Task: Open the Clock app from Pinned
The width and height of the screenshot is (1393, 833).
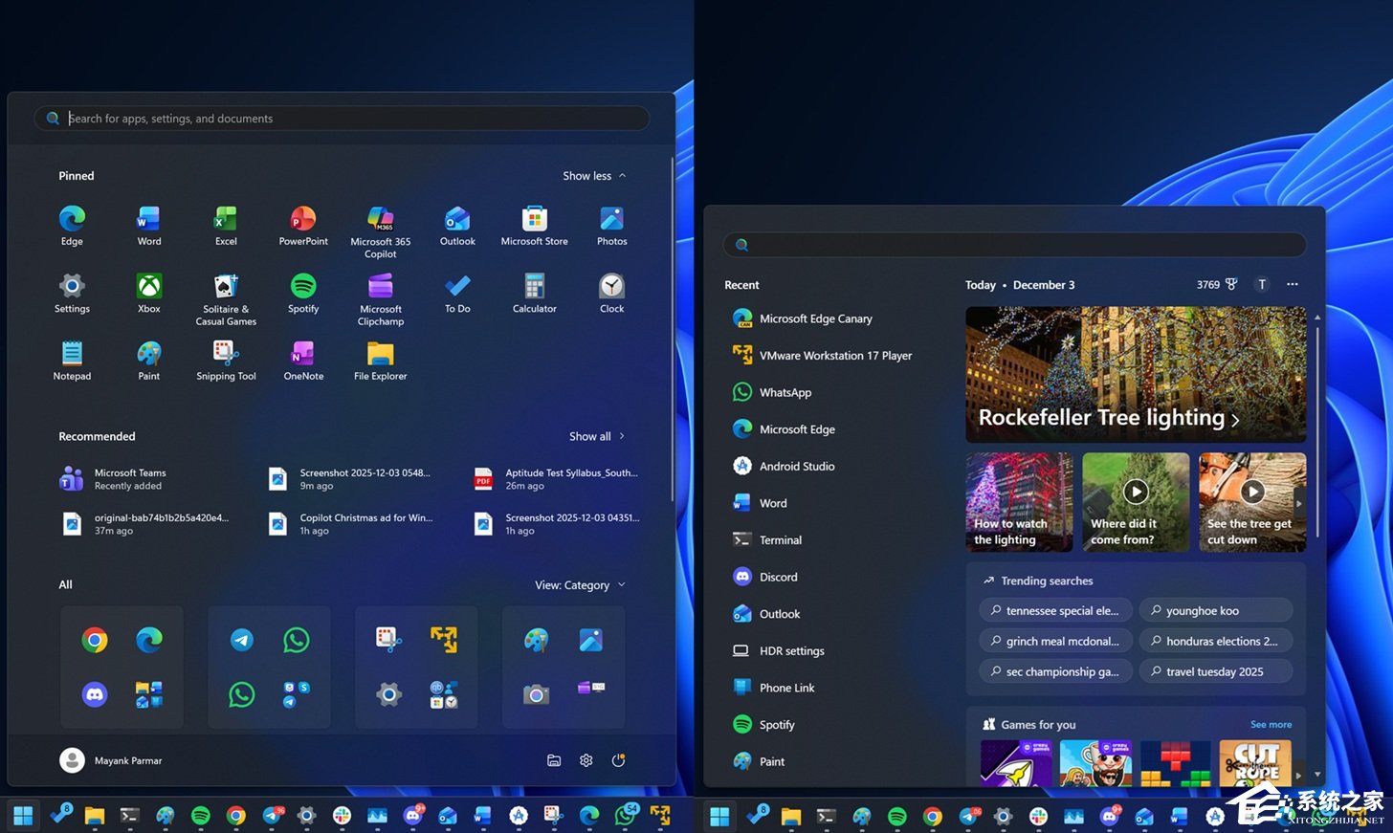Action: [x=611, y=287]
